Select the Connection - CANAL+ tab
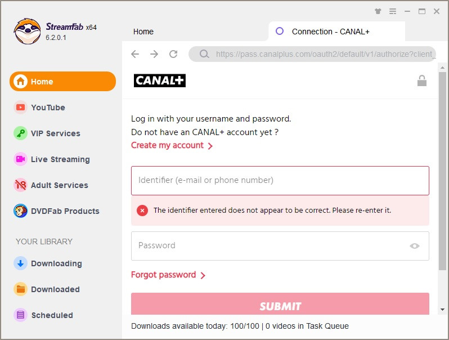449x340 pixels. click(x=330, y=32)
